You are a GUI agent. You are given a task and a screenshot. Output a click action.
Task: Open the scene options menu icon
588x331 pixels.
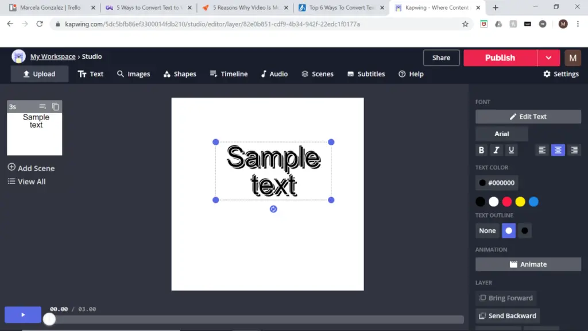[42, 106]
